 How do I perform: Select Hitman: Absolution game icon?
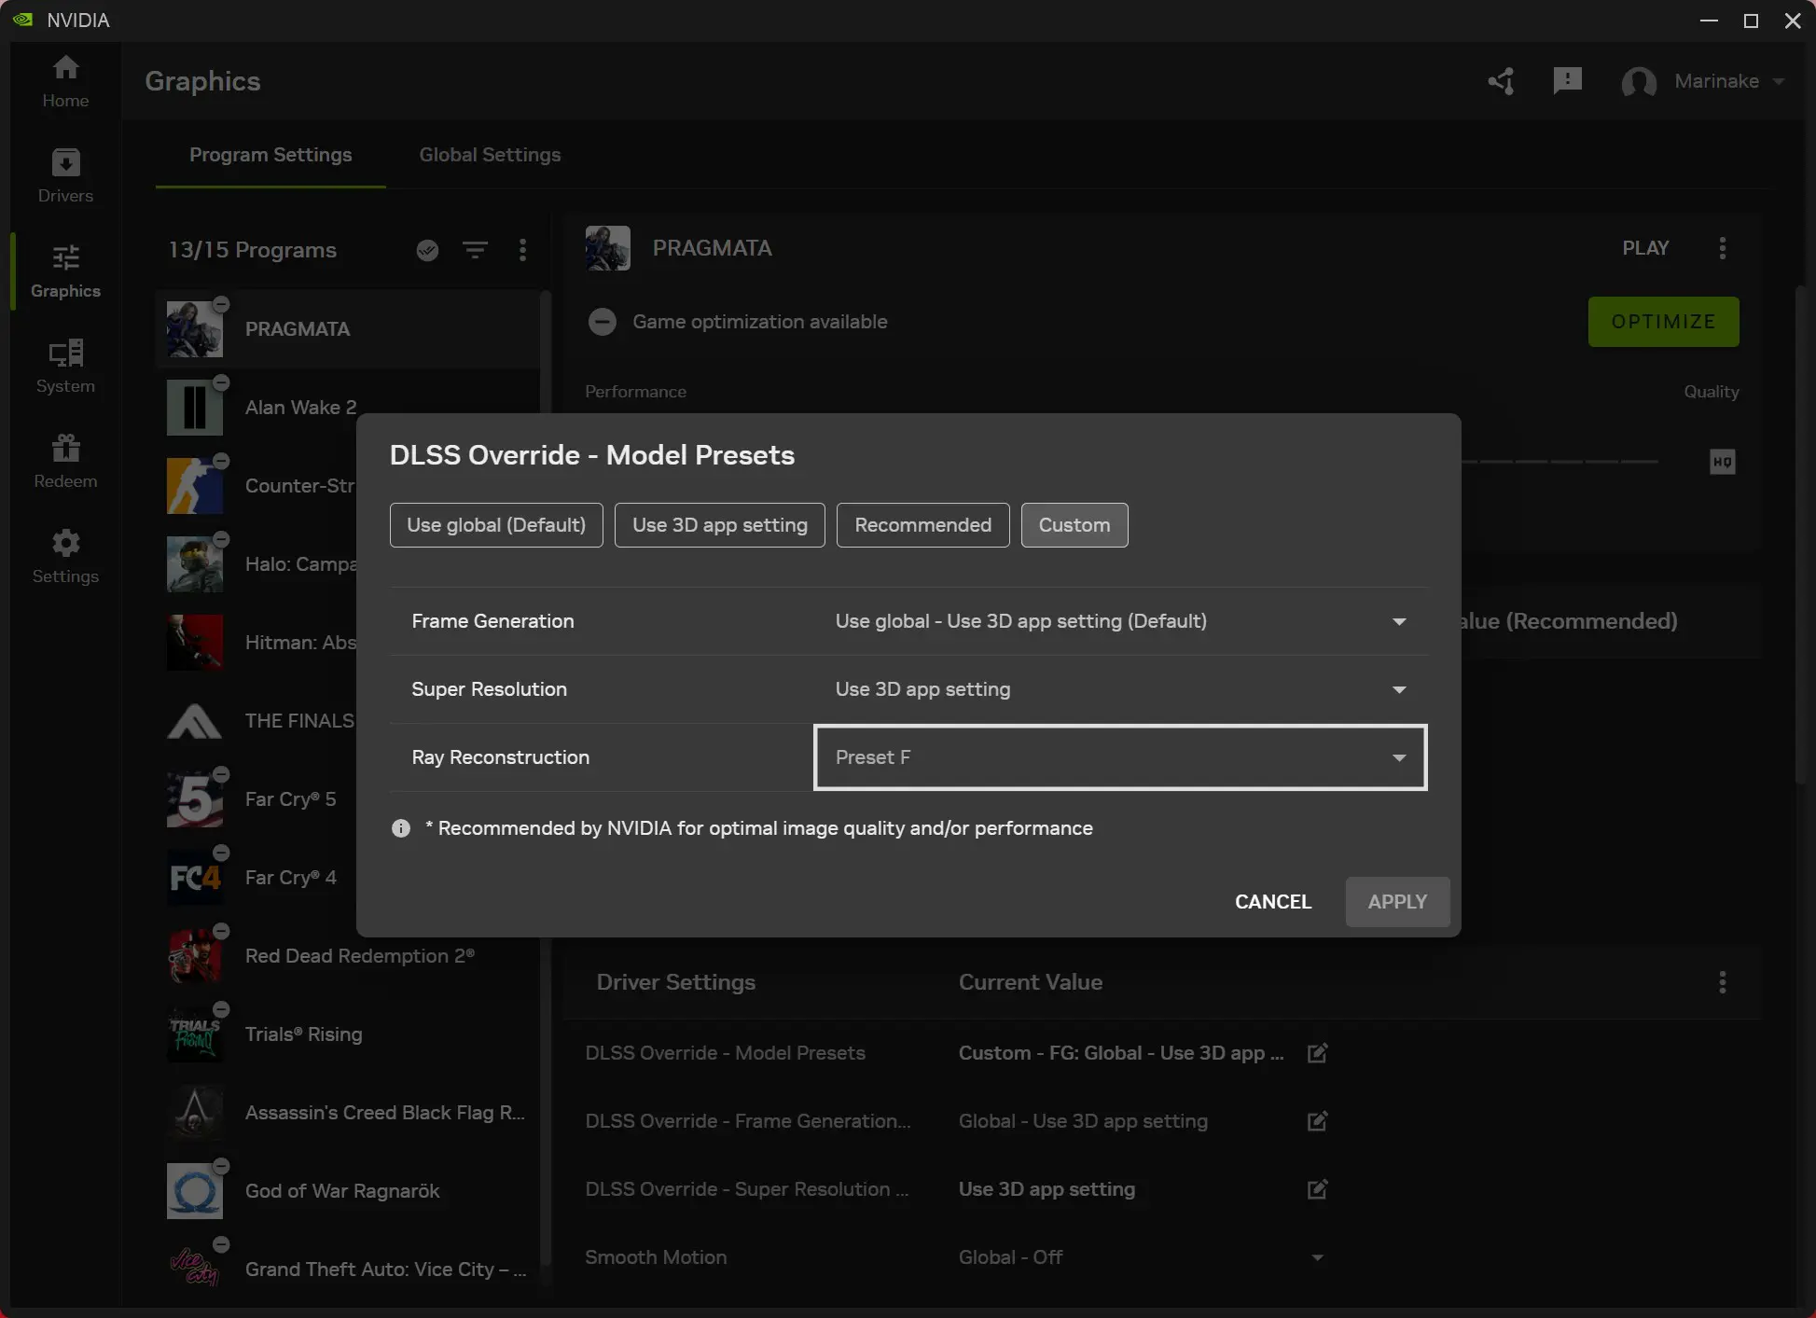pos(195,643)
